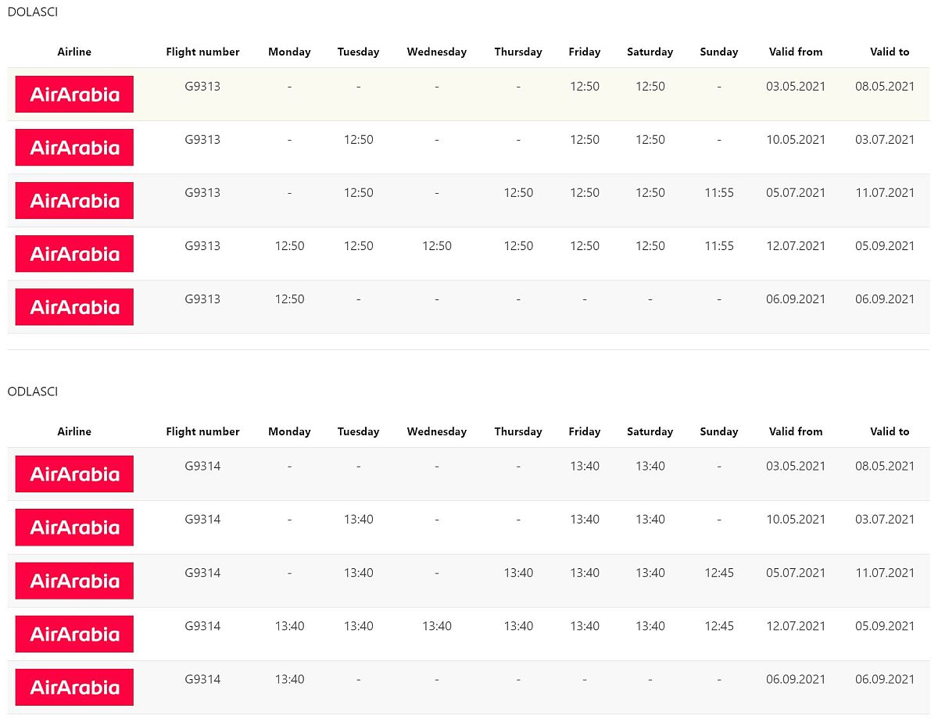This screenshot has height=719, width=938.
Task: Click the Monday header in ODLASCI table
Action: pyautogui.click(x=289, y=431)
